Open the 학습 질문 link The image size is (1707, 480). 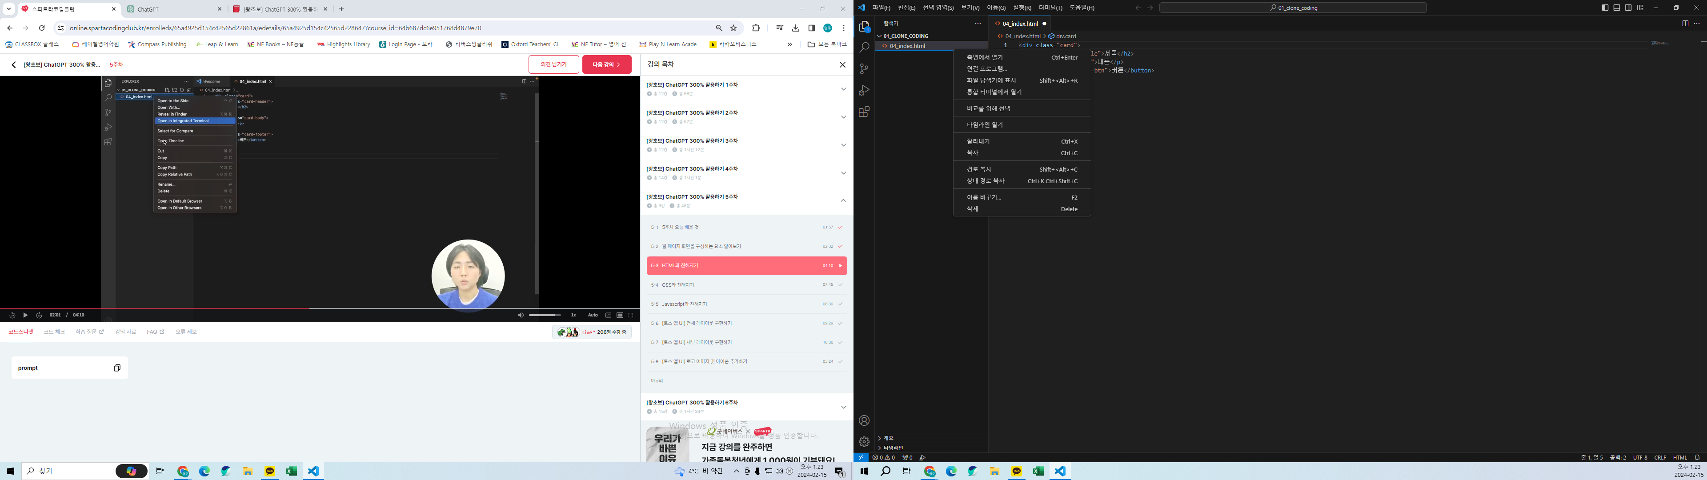89,332
